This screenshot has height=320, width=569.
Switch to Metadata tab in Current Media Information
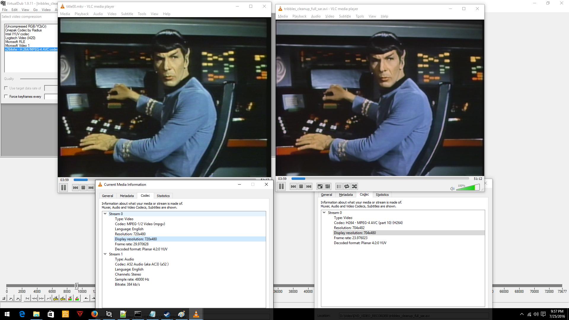127,196
